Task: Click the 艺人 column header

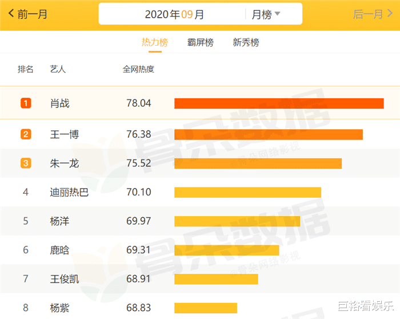Action: click(58, 69)
